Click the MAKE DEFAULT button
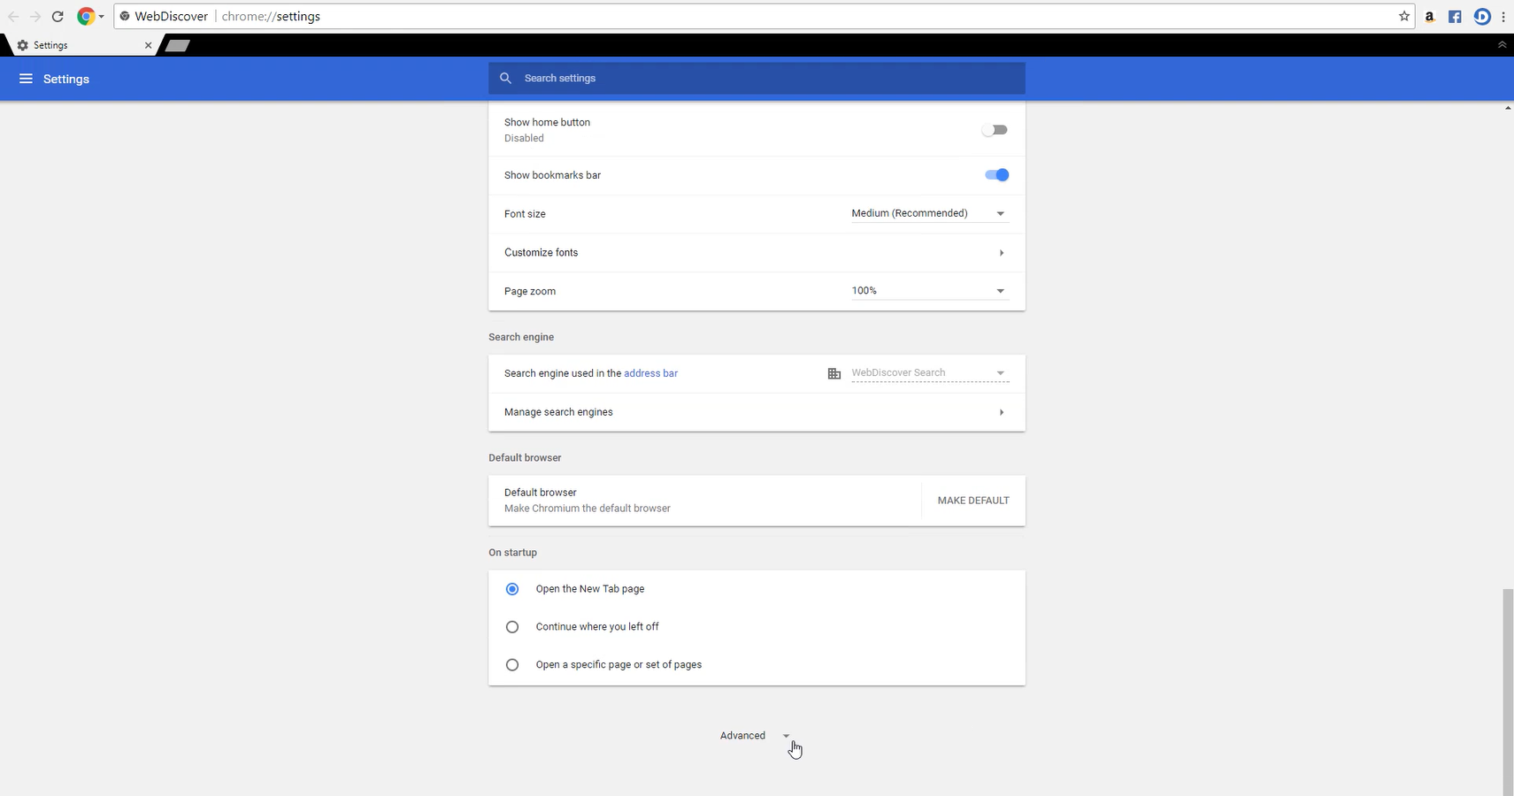Image resolution: width=1514 pixels, height=796 pixels. pos(973,501)
